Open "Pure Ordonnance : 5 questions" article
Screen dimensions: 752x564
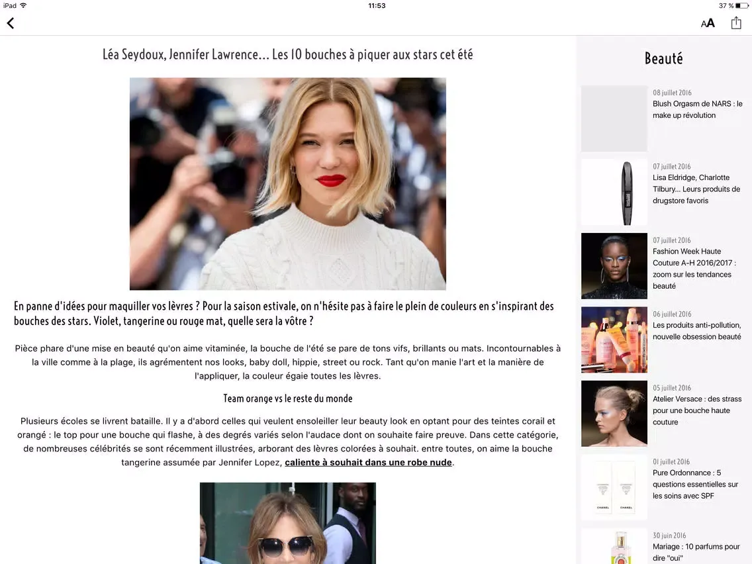click(x=696, y=485)
